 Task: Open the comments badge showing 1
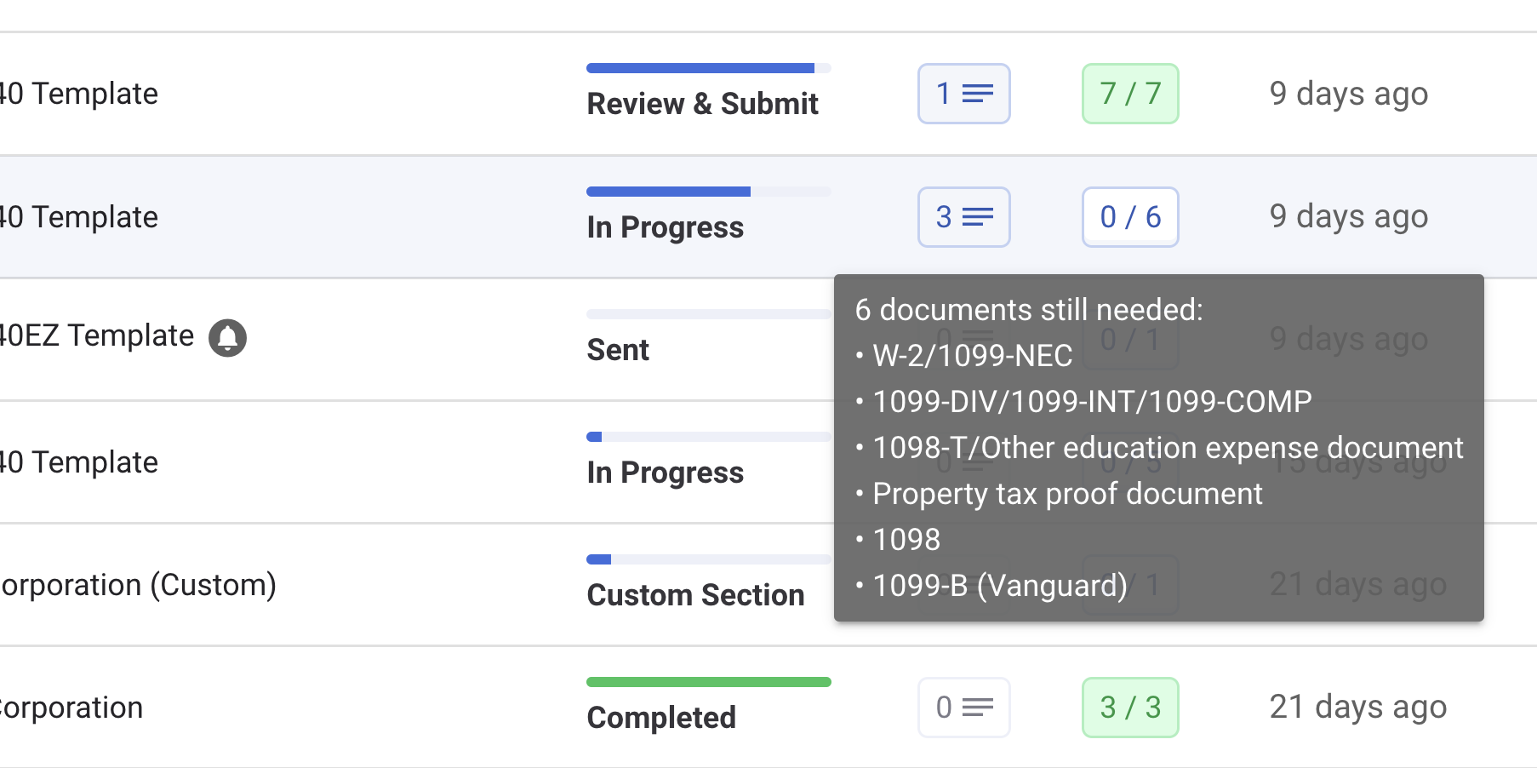click(963, 94)
